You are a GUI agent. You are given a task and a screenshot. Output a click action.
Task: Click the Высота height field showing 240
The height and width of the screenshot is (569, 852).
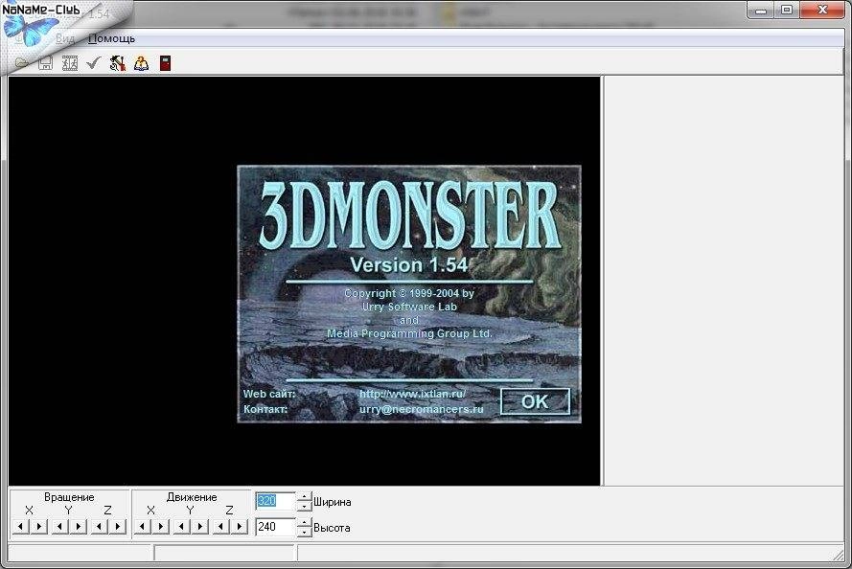275,527
